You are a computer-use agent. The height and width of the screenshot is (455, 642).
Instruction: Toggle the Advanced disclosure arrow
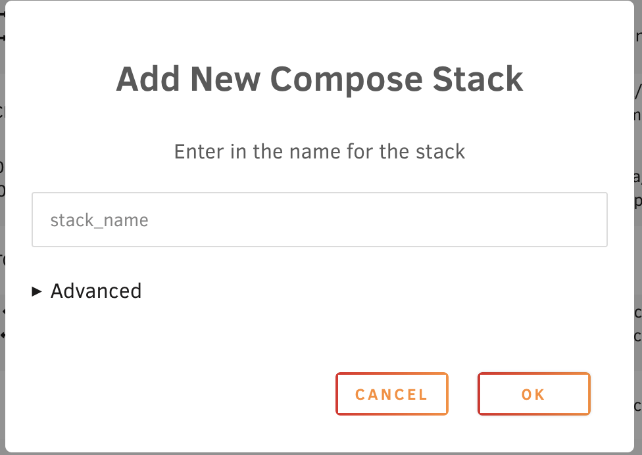[37, 291]
